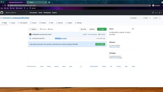Select the Actions tab
The image size is (163, 92).
click(x=33, y=23)
